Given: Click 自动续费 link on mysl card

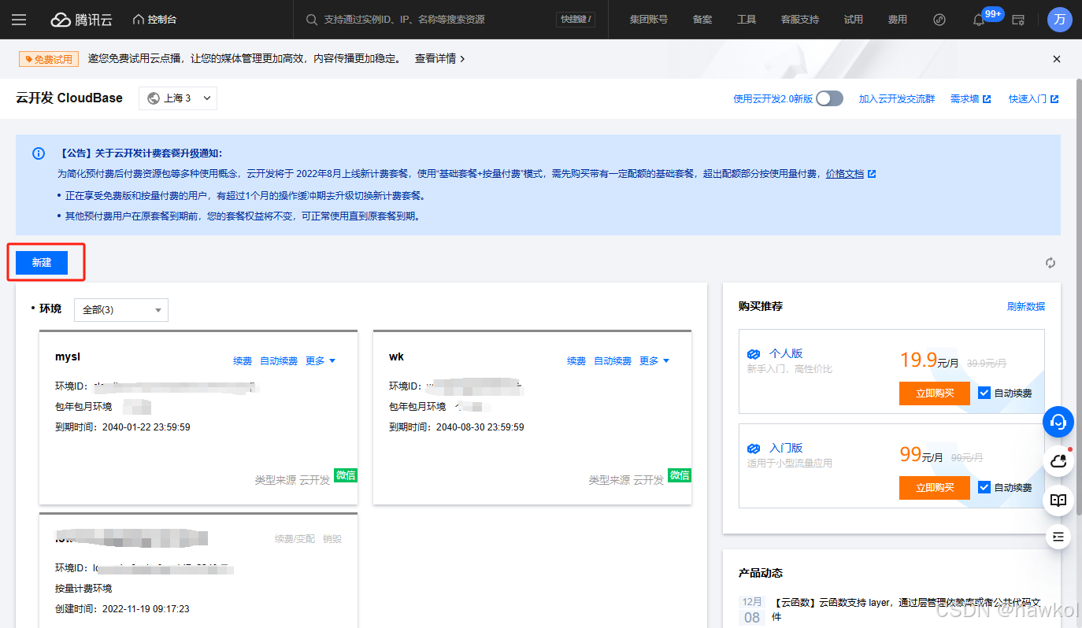Looking at the screenshot, I should (279, 361).
